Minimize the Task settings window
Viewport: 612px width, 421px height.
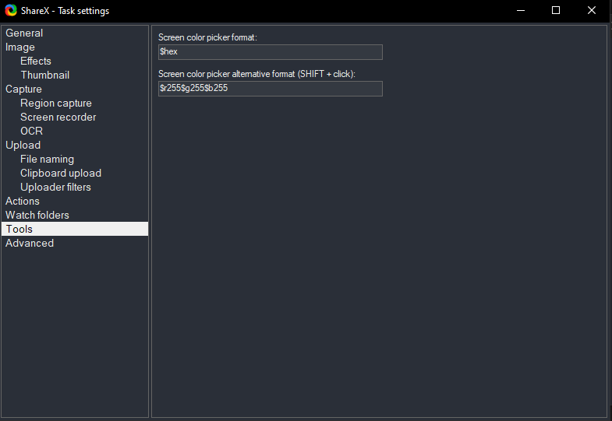click(x=521, y=11)
